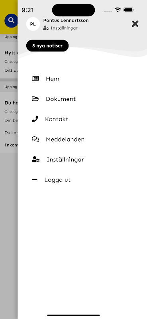Viewport: 147px width, 319px height.
Task: Choose Logga ut to sign out
Action: pos(57,180)
